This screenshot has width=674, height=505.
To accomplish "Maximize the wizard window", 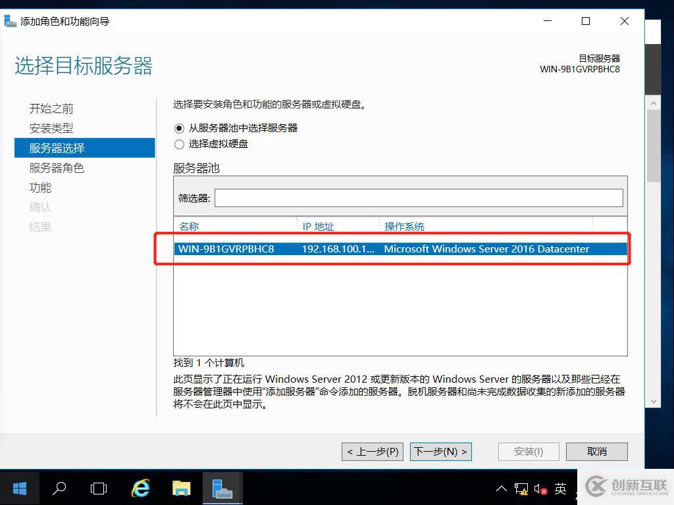I will [586, 21].
